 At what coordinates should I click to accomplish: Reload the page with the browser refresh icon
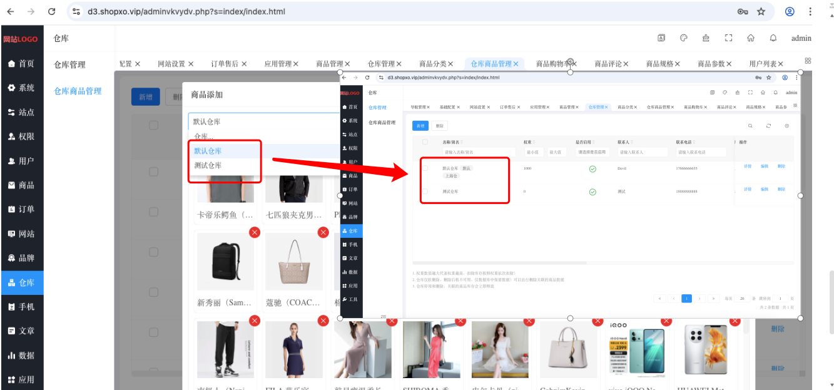click(52, 11)
